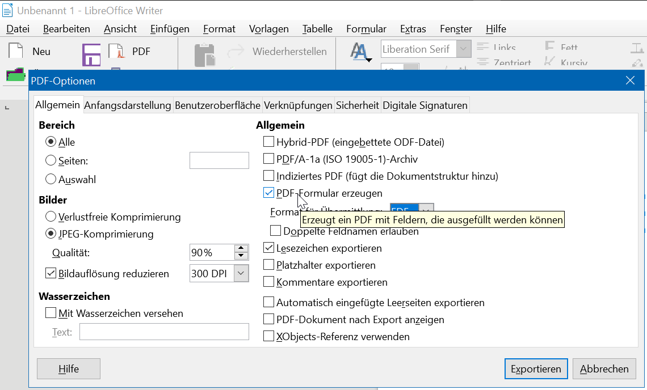Click the Zentriert center-align icon
Screen dimensions: 647x390
(483, 62)
